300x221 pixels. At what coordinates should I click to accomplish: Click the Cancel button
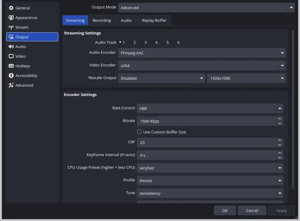pyautogui.click(x=252, y=210)
